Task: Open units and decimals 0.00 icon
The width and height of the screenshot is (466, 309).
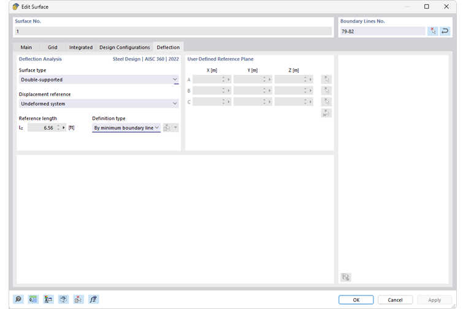Action: click(33, 299)
